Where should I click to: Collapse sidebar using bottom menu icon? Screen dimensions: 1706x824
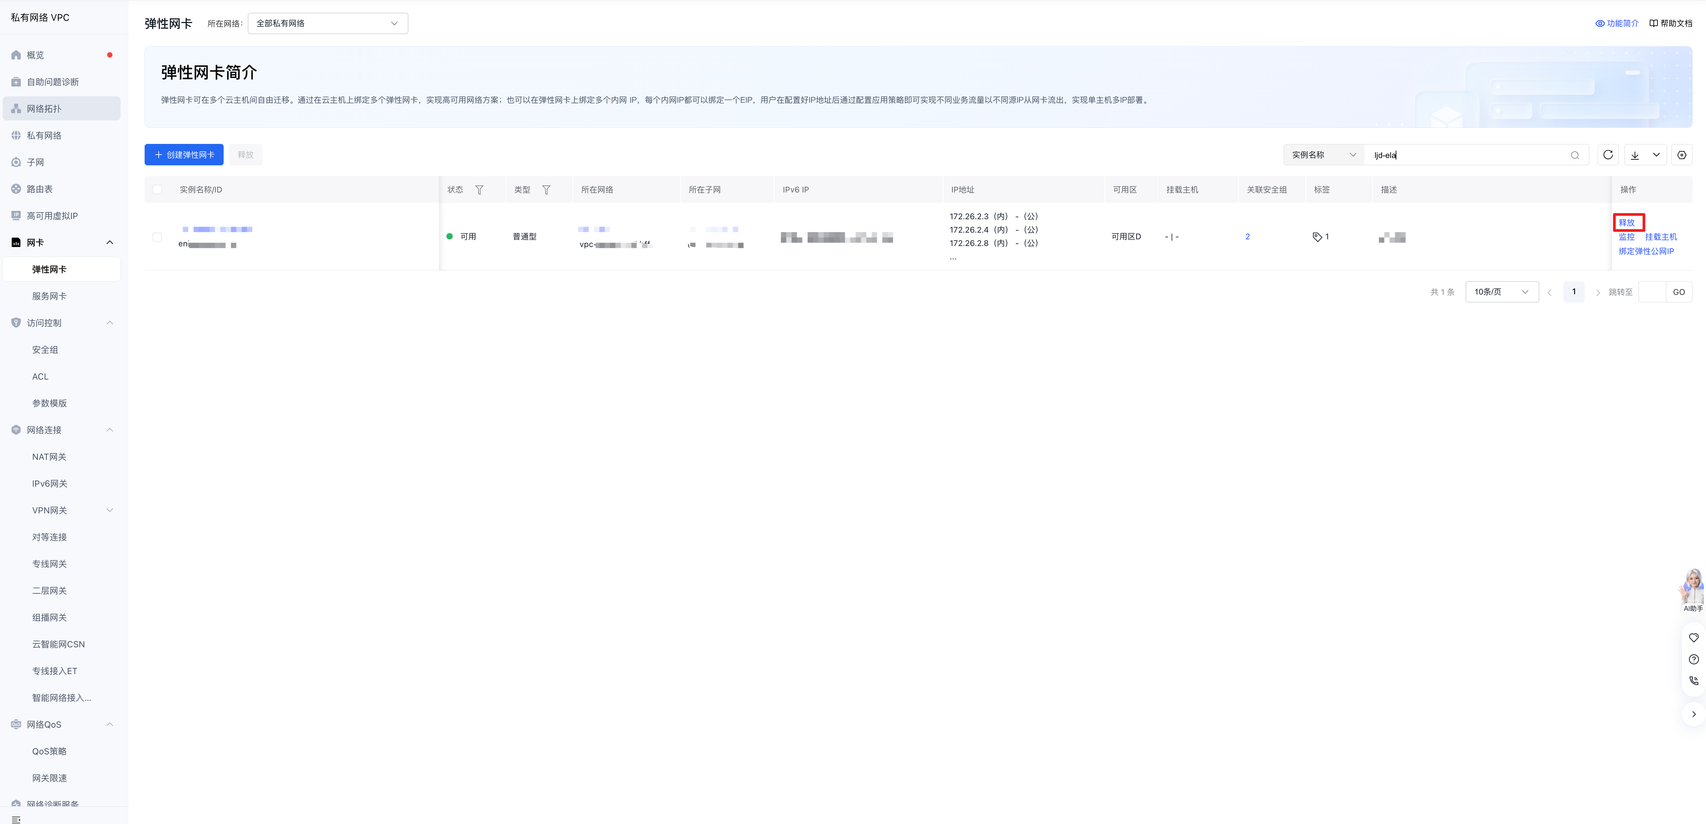(x=16, y=820)
